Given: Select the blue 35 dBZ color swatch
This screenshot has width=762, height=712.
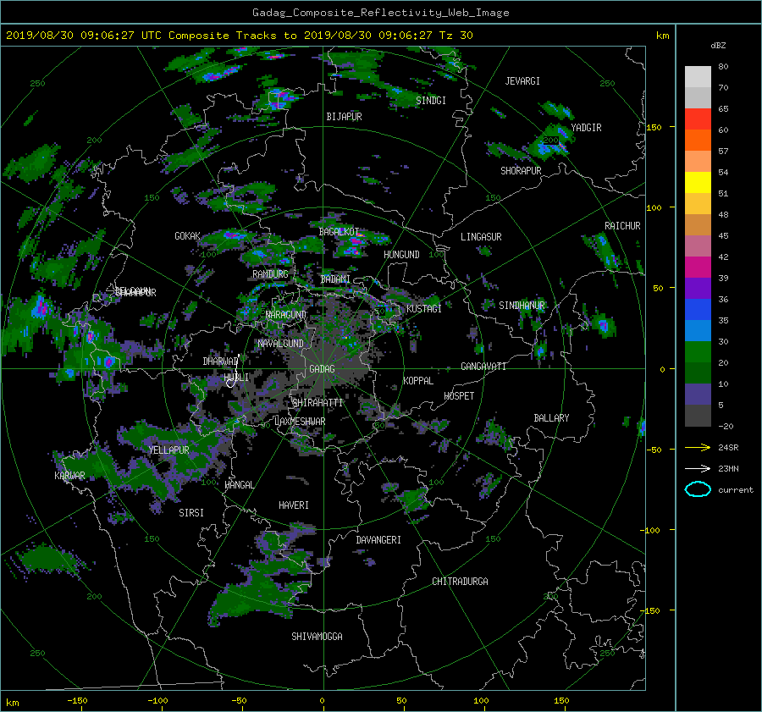Looking at the screenshot, I should (x=698, y=310).
